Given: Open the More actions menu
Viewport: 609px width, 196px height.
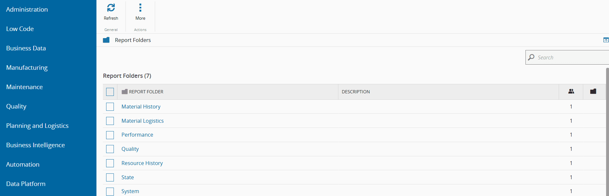Looking at the screenshot, I should coord(140,8).
